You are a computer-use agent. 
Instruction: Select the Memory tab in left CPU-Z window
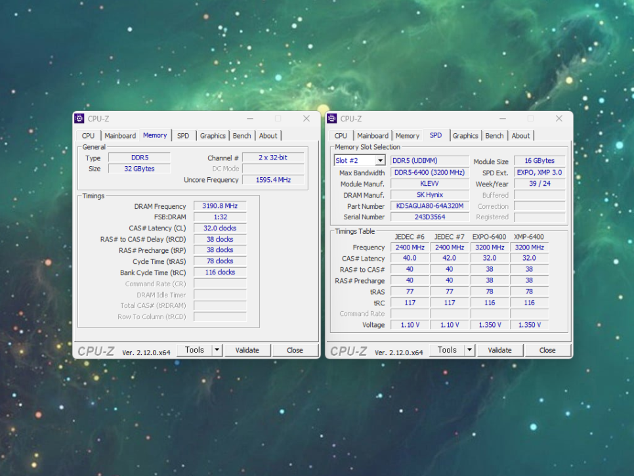[155, 135]
